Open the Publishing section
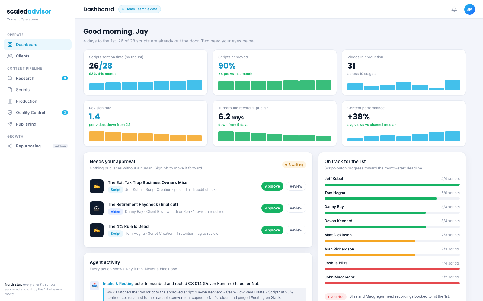This screenshot has height=301, width=483. click(x=37, y=124)
